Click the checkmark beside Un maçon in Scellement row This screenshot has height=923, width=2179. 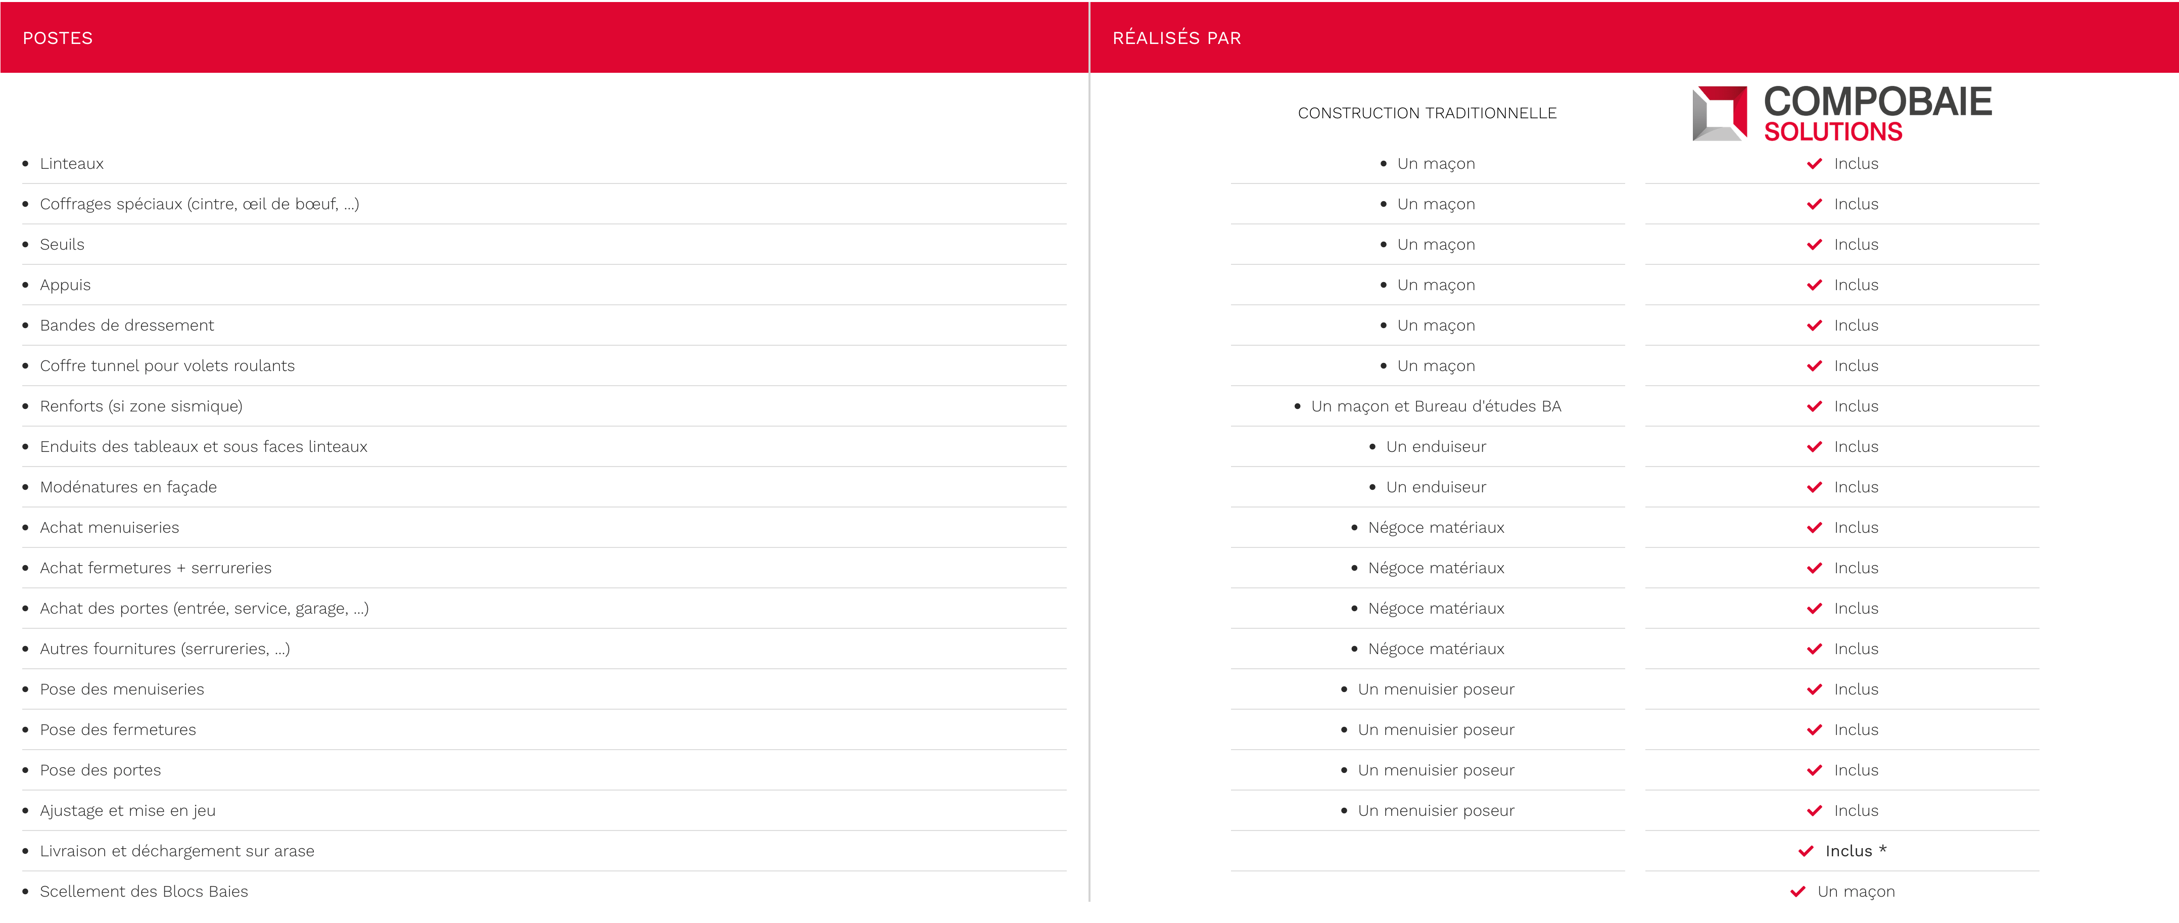click(1798, 892)
